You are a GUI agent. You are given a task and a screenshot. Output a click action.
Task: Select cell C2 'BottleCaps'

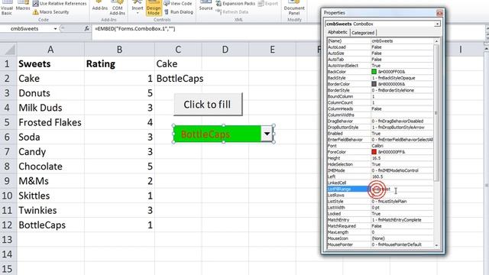coord(178,79)
